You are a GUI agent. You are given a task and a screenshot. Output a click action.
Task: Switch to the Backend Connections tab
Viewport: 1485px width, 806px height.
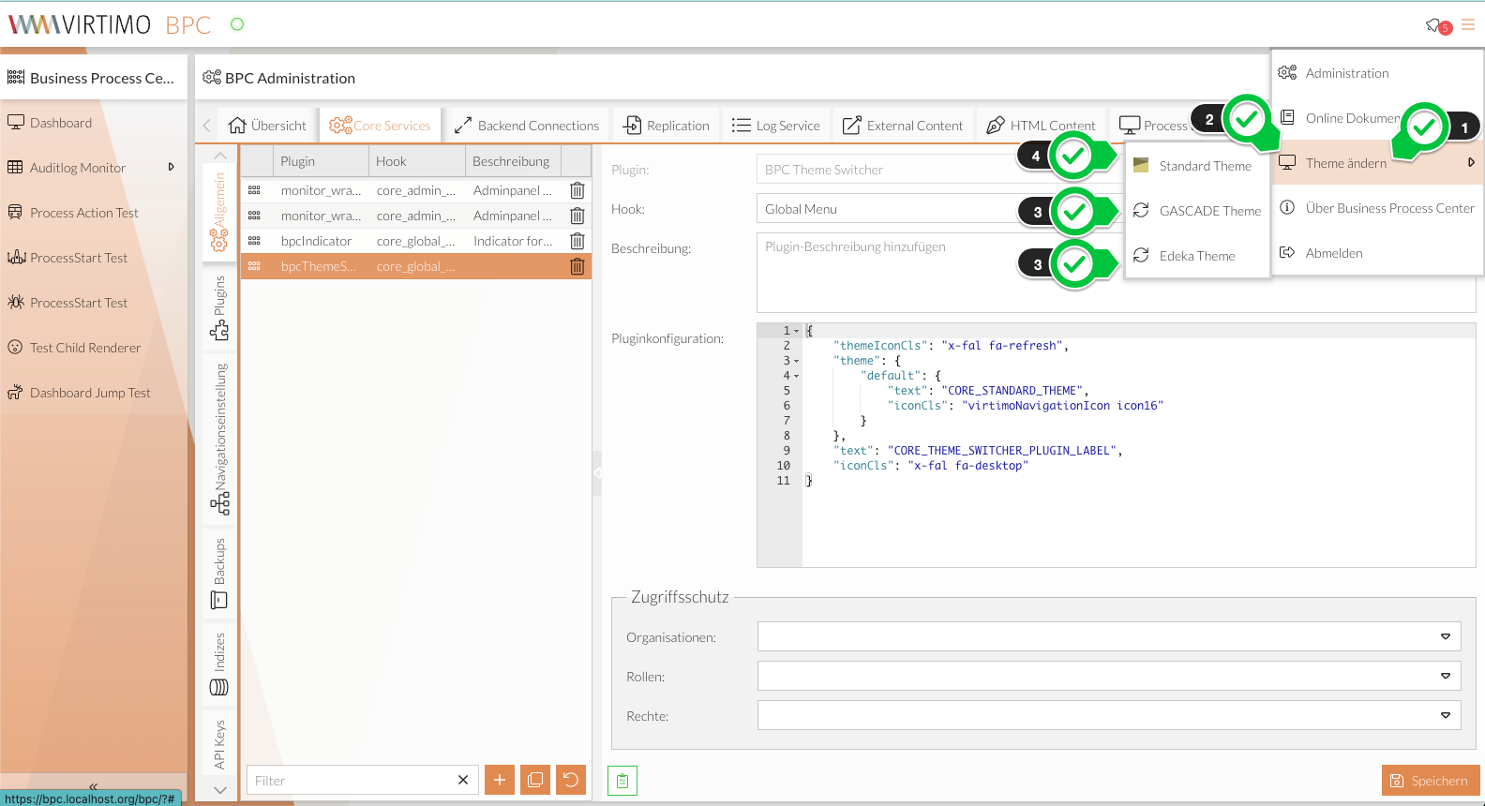(x=527, y=126)
